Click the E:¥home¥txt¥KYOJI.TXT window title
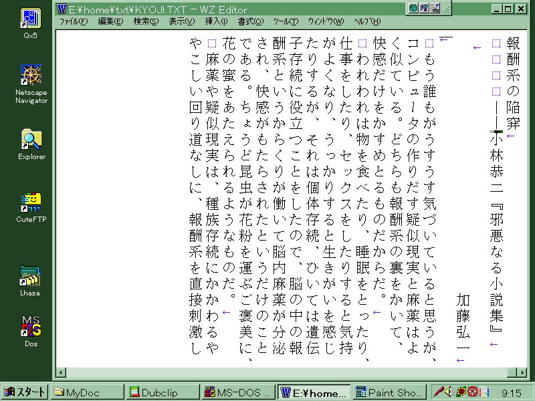Screen dimensions: 535x401 click(158, 9)
